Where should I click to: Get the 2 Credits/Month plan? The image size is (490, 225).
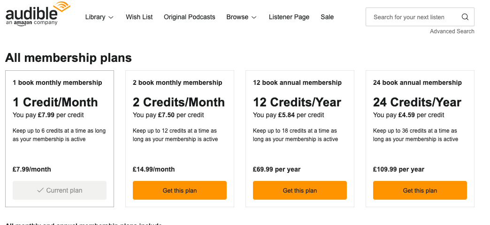pyautogui.click(x=180, y=190)
